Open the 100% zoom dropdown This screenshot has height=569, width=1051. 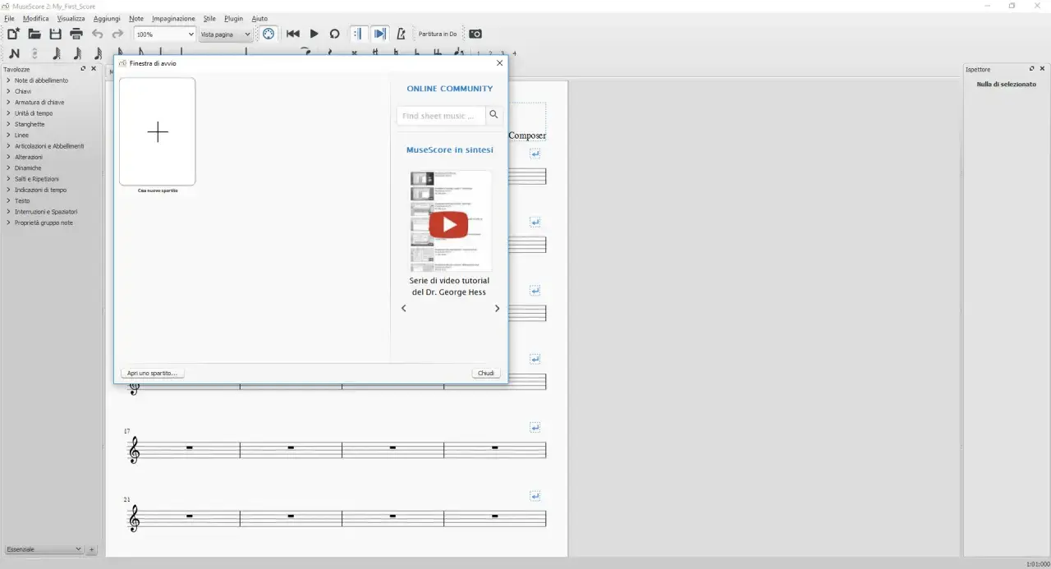[x=165, y=34]
